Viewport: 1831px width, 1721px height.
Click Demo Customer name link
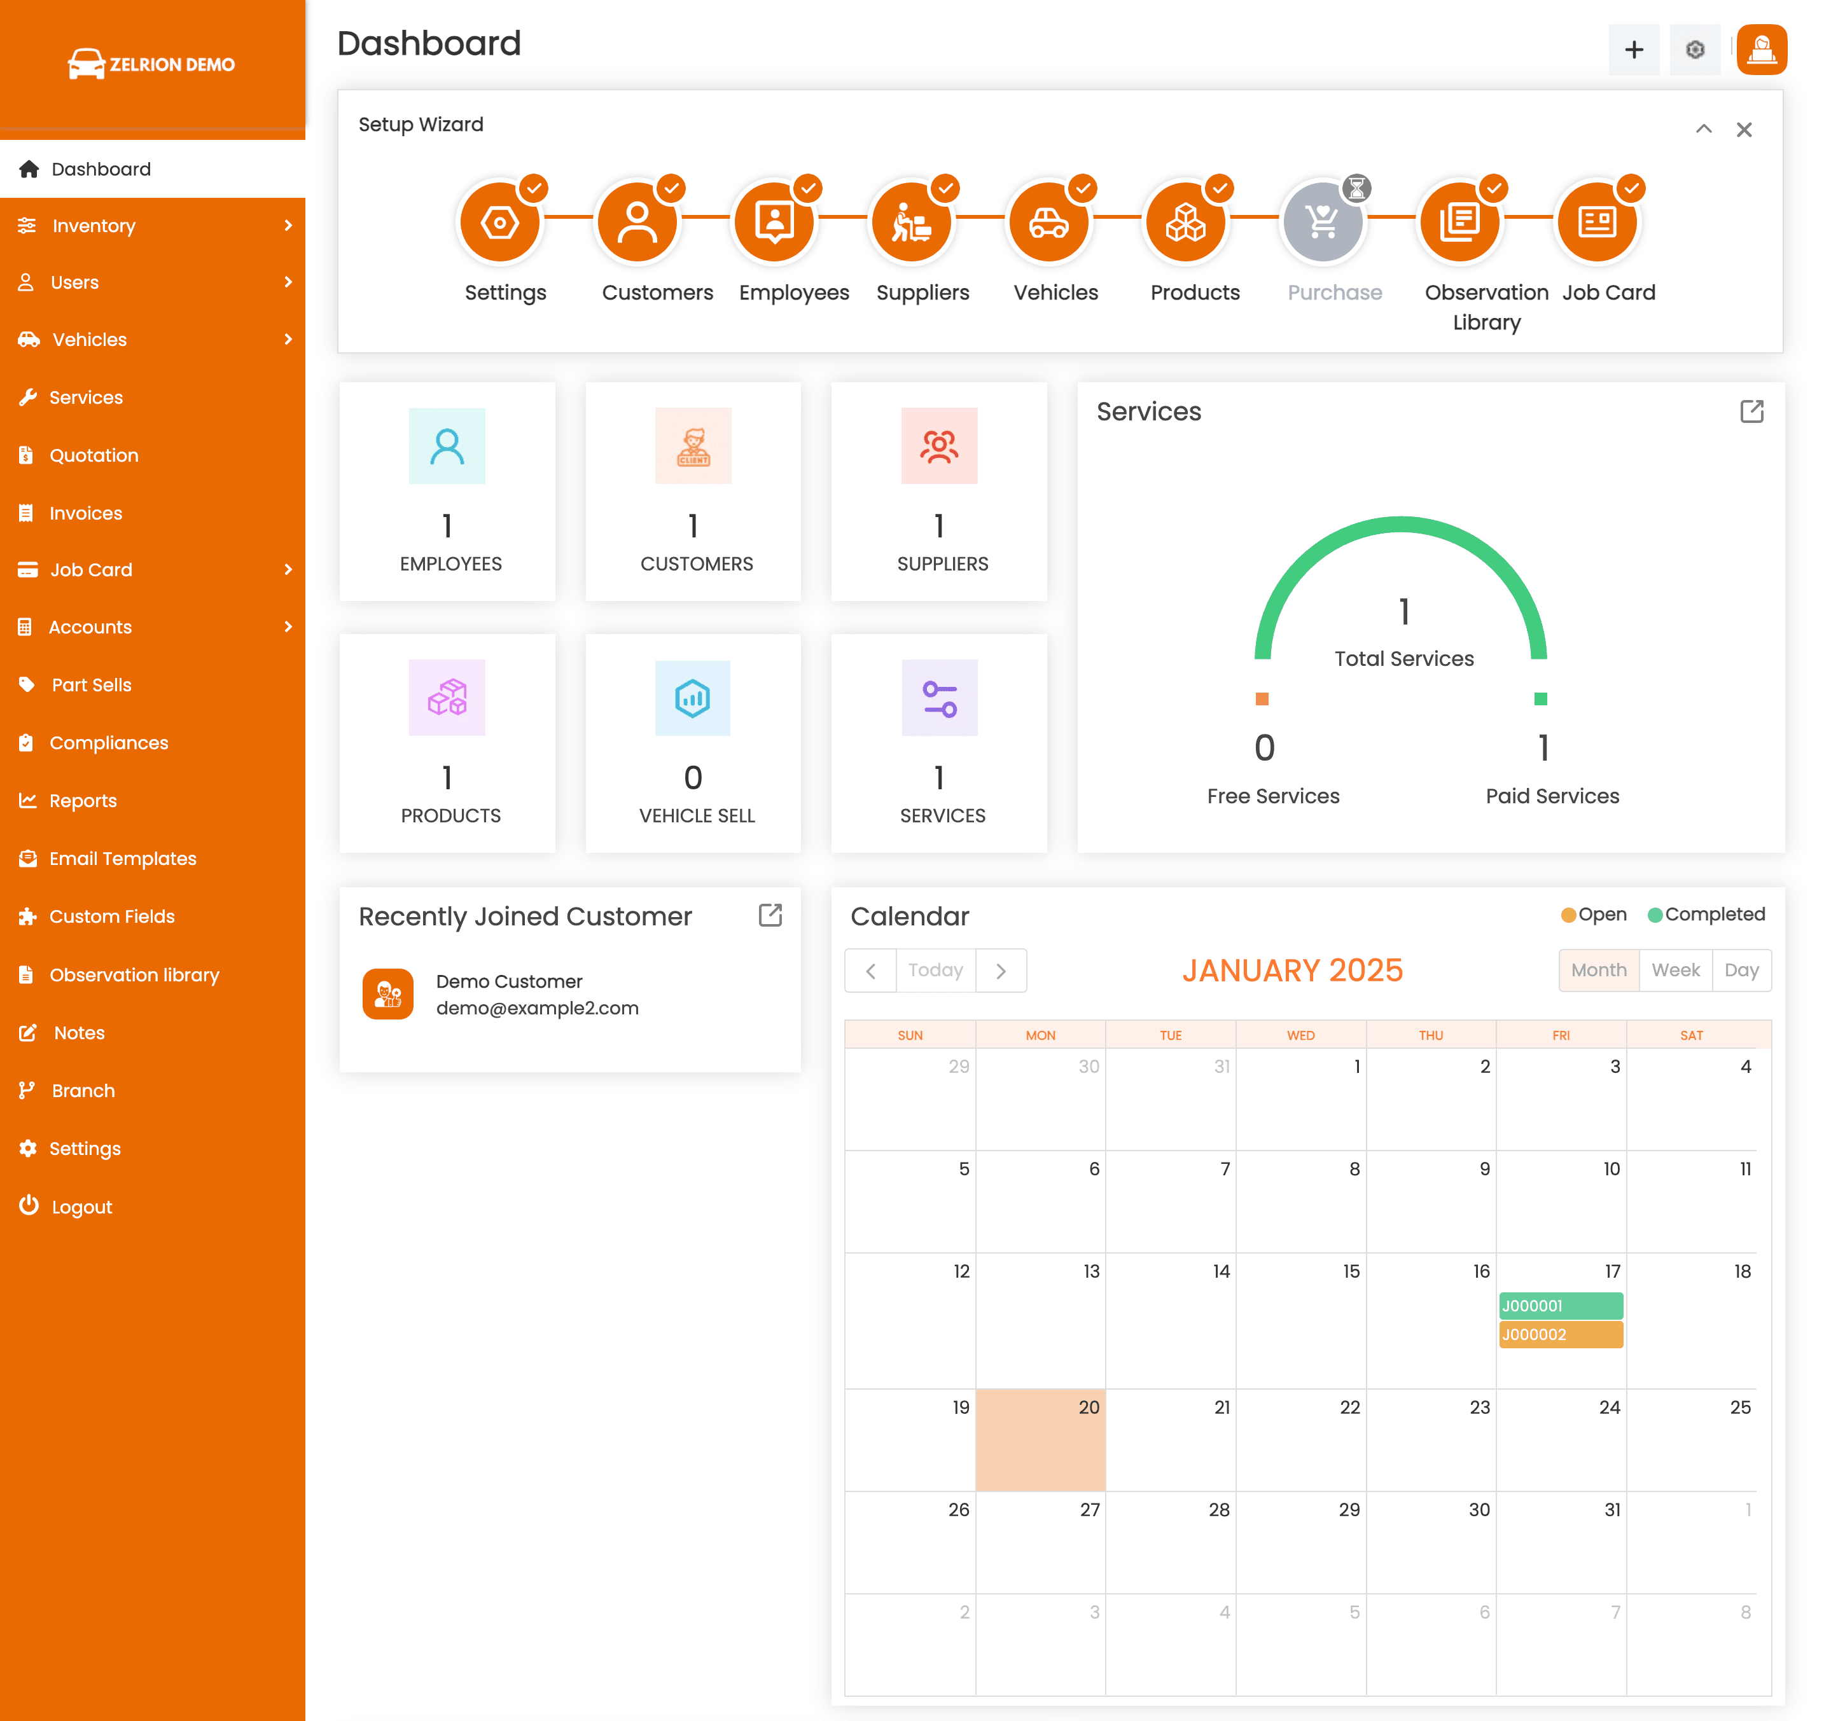pos(508,981)
